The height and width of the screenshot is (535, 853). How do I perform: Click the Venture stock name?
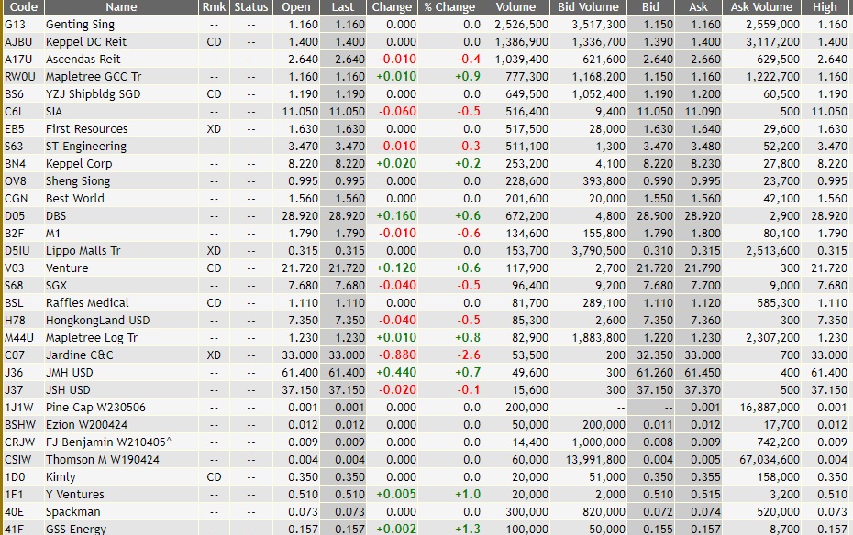pyautogui.click(x=67, y=267)
